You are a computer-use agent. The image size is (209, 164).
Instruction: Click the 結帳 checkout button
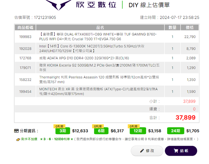[181, 151]
